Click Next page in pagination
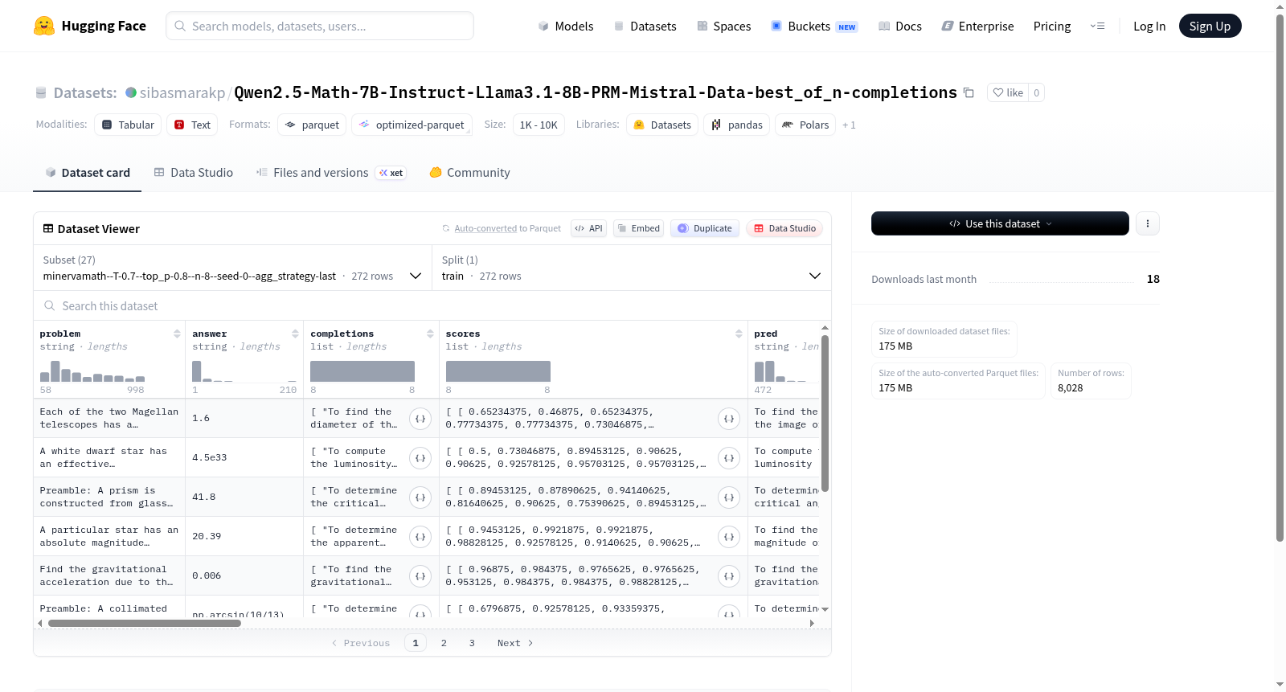 [515, 643]
